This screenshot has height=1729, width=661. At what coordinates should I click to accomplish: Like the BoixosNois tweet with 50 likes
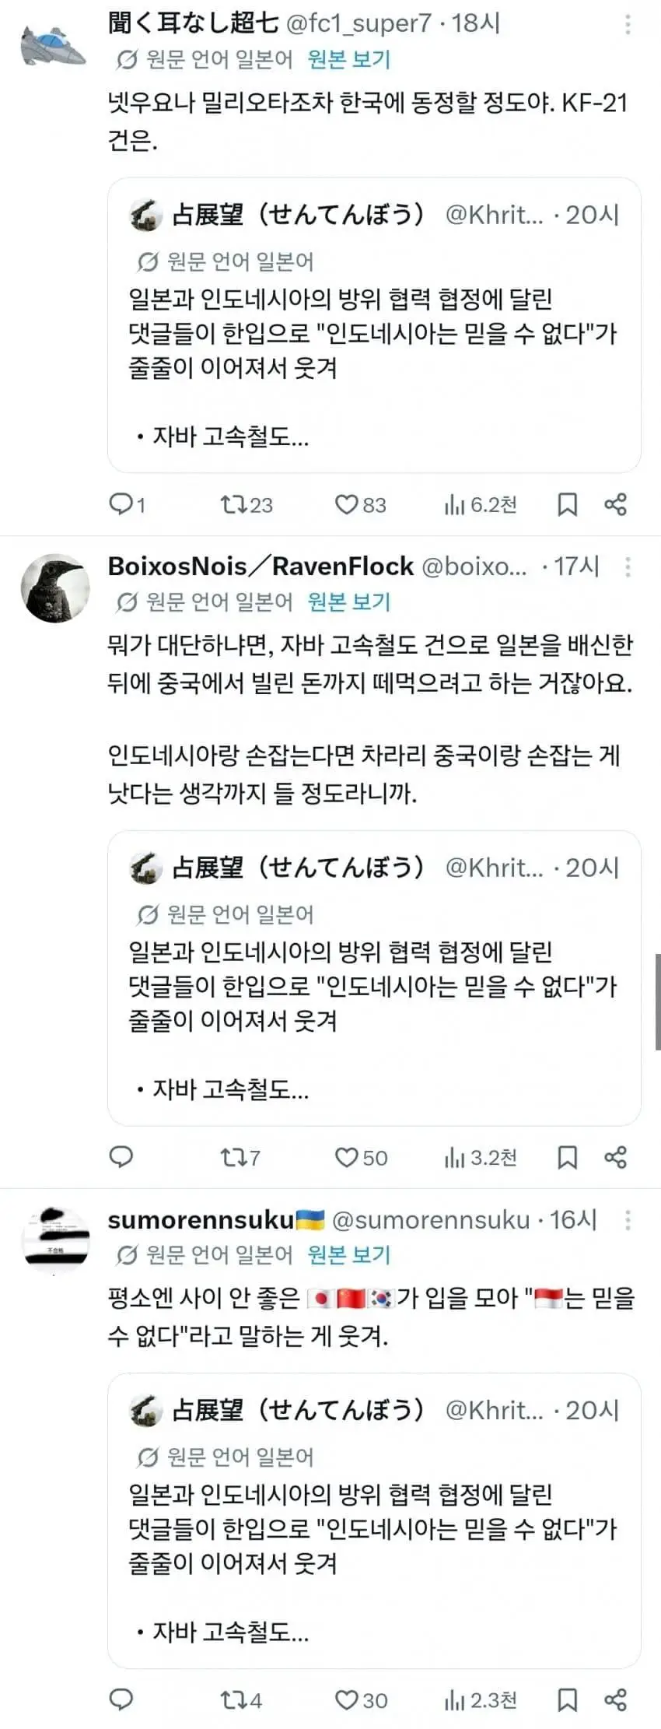point(361,1157)
